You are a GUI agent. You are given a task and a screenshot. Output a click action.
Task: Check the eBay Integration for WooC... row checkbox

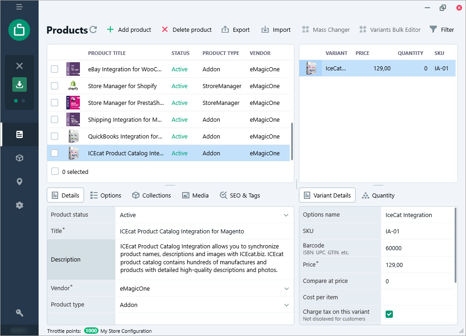pos(55,69)
